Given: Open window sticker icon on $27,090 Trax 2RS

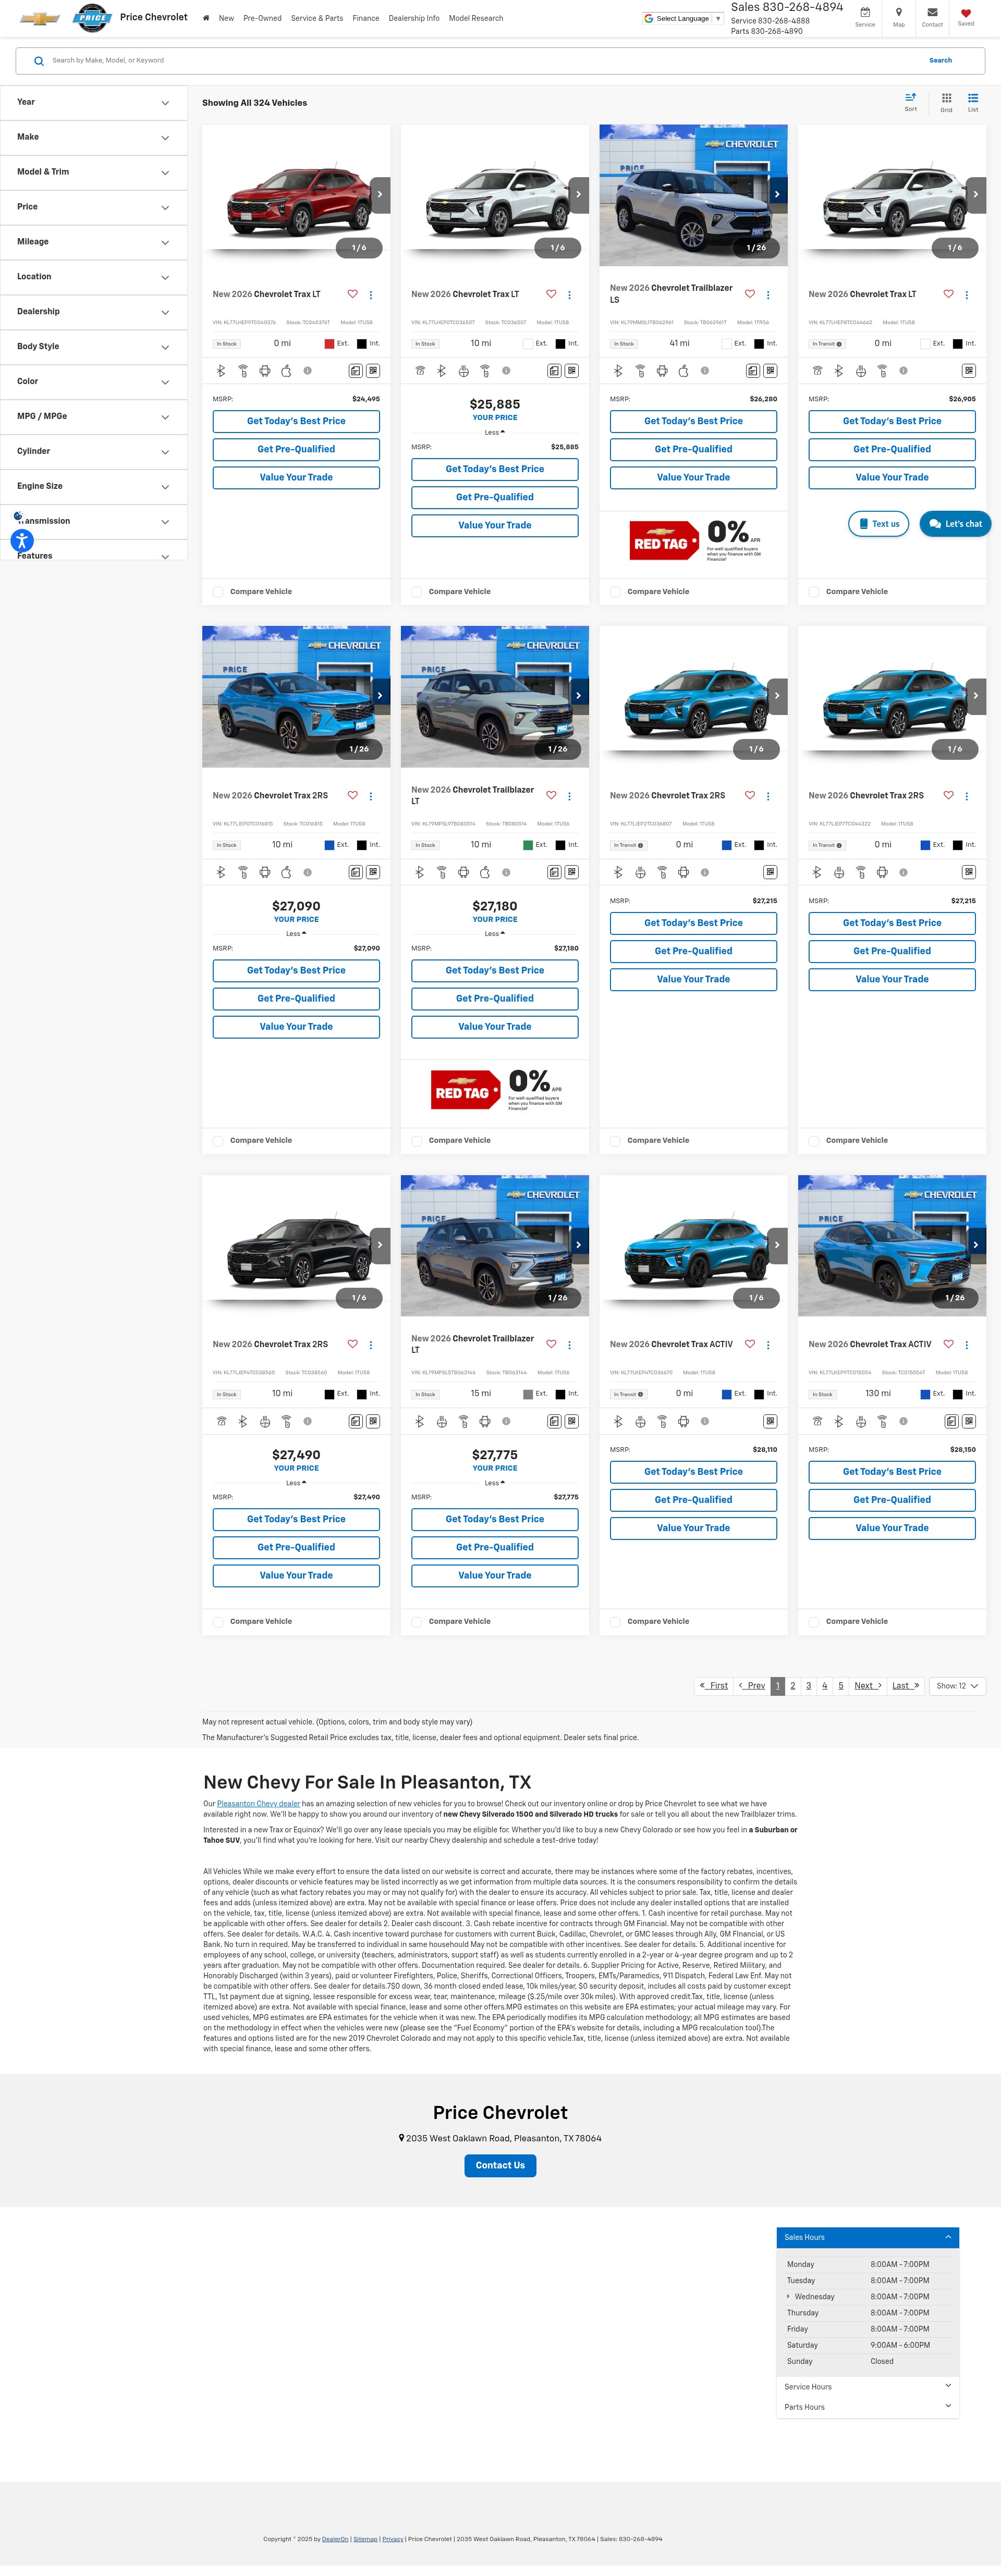Looking at the screenshot, I should click(355, 872).
